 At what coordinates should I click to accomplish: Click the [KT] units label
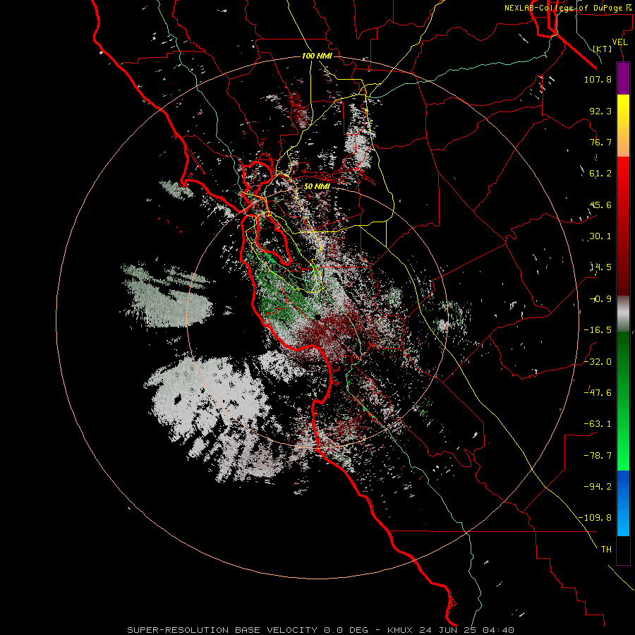(602, 49)
